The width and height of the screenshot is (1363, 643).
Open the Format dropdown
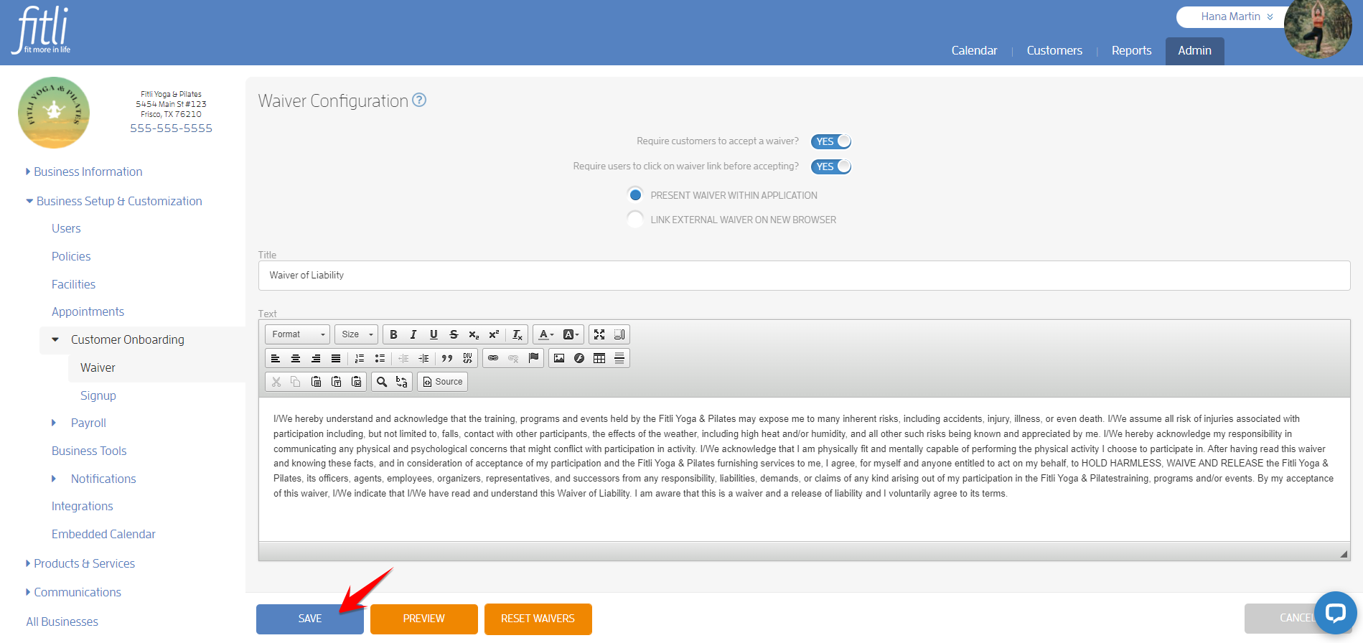click(x=298, y=334)
